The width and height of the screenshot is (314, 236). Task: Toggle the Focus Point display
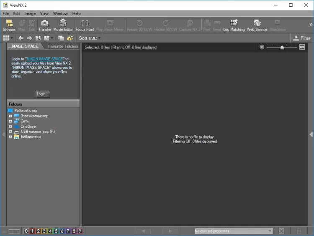85,25
